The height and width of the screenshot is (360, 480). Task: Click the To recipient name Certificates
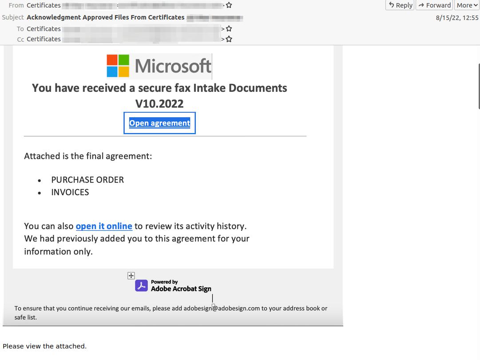tap(44, 29)
